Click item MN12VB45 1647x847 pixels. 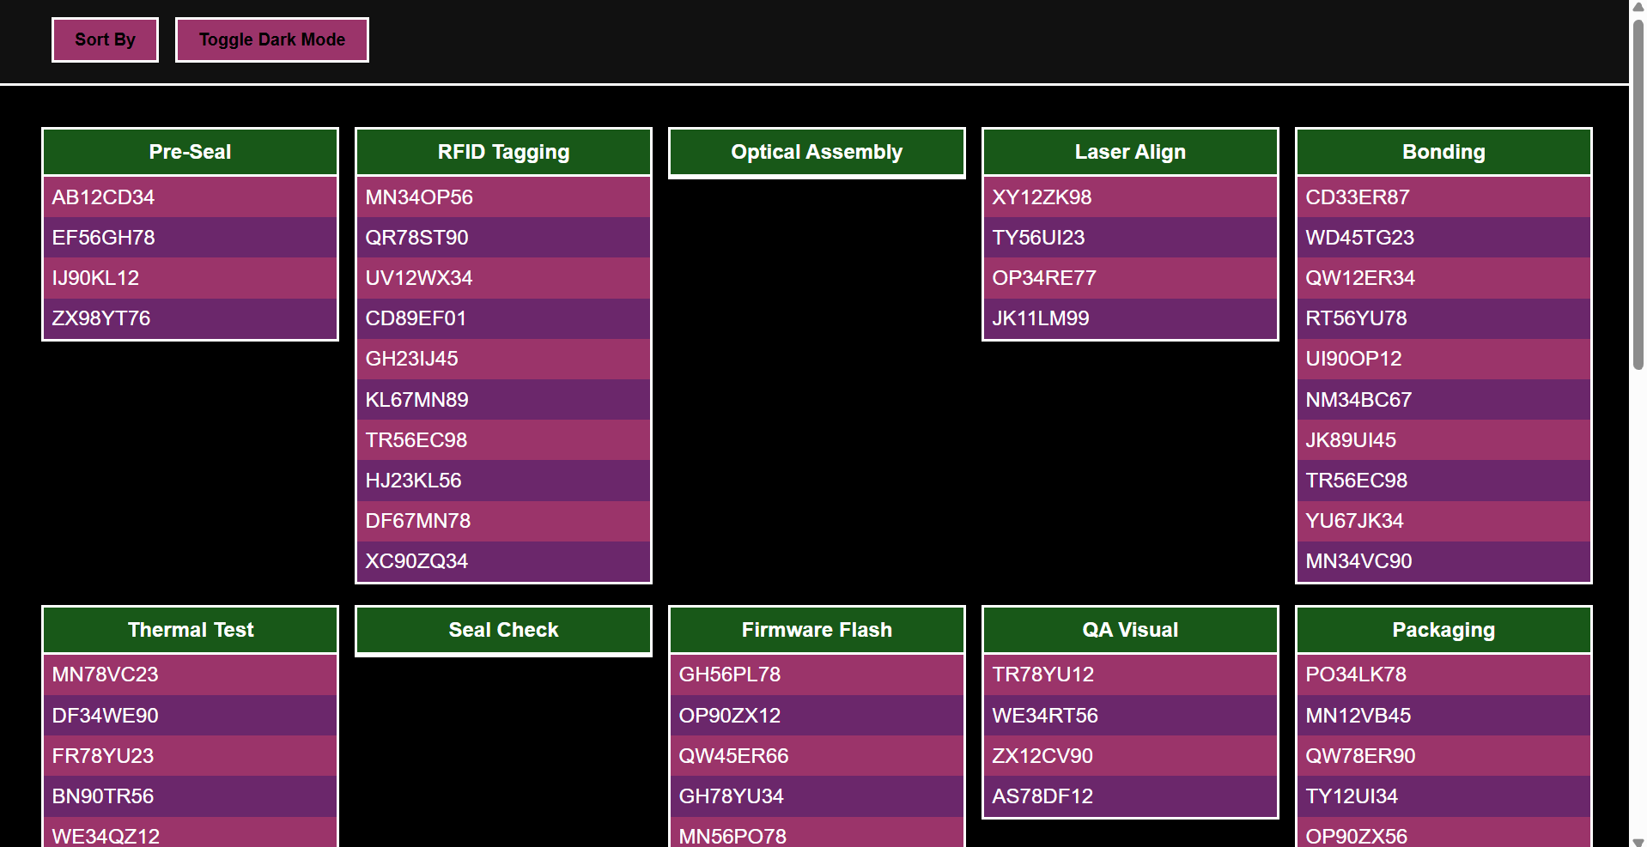tap(1443, 716)
